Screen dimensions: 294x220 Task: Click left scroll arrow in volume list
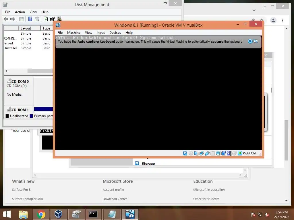(6, 71)
